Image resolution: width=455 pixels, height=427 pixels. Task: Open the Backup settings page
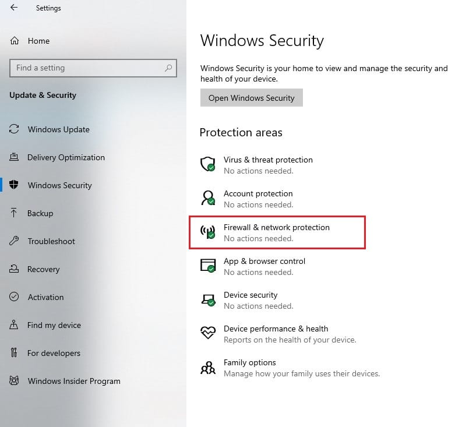[93, 213]
